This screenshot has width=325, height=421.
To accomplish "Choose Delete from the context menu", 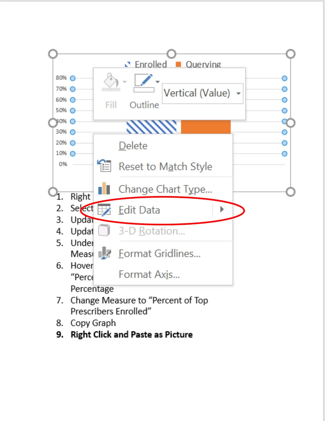I will click(133, 146).
